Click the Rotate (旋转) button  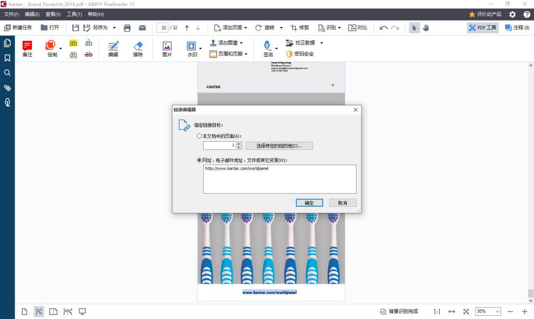pyautogui.click(x=265, y=28)
